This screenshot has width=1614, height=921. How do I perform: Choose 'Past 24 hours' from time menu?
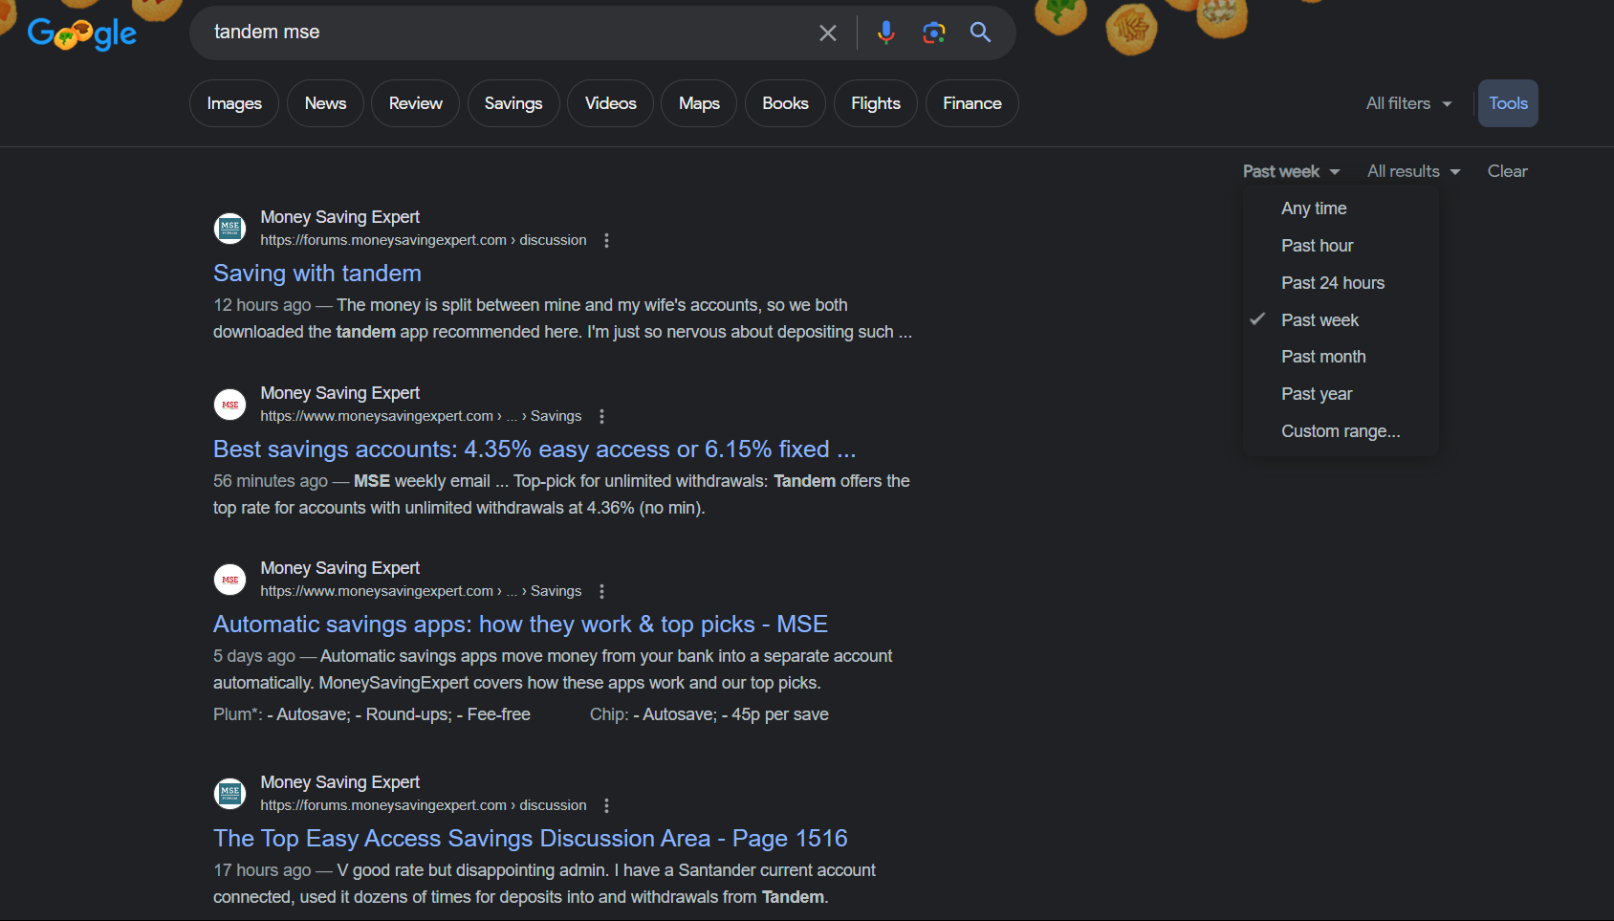coord(1341,283)
